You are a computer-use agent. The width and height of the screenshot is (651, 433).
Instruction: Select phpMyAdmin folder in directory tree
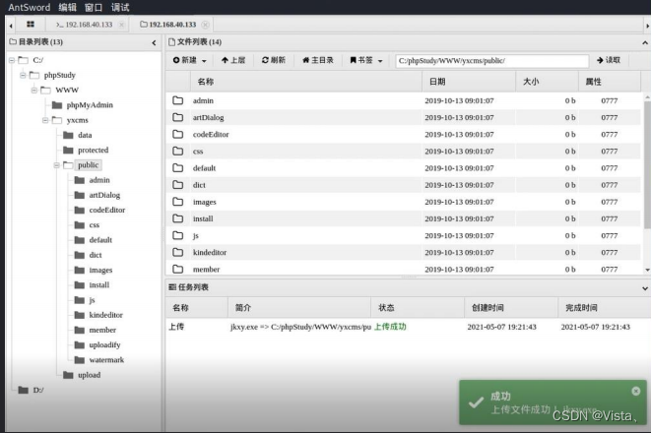point(90,105)
